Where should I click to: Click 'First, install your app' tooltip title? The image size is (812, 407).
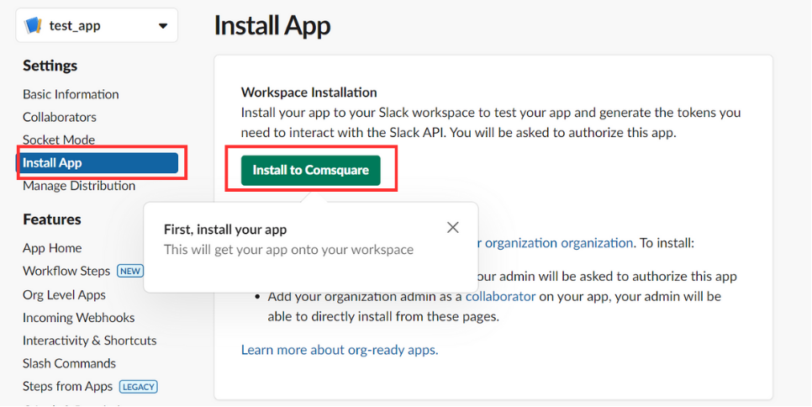click(x=225, y=230)
